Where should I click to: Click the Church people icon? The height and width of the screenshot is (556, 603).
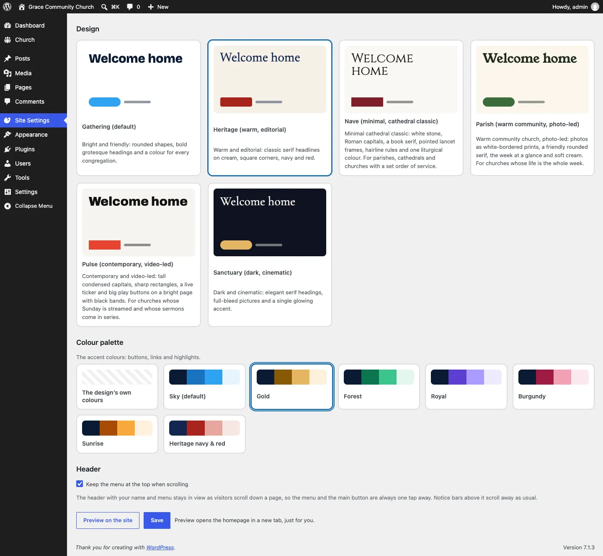pos(8,40)
